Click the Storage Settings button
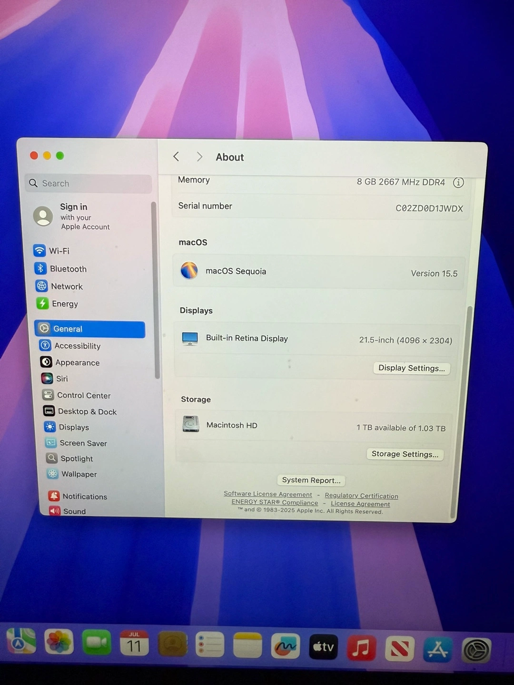The width and height of the screenshot is (514, 685). [x=405, y=454]
